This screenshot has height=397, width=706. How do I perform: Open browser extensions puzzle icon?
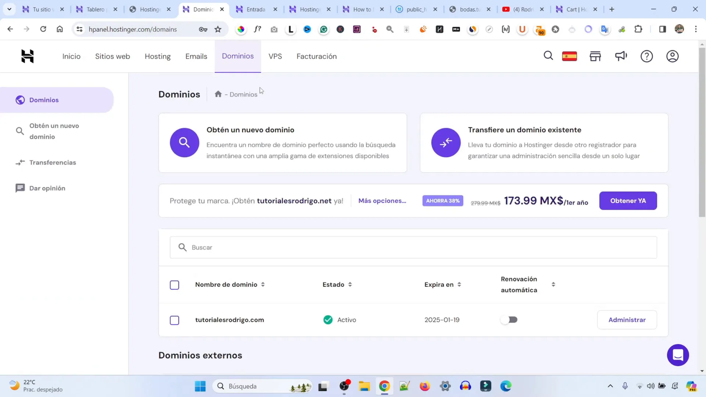(x=638, y=29)
